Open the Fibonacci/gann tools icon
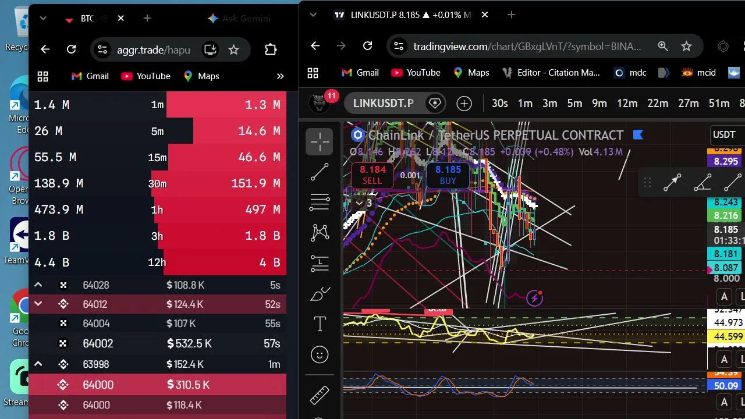745x419 pixels. click(320, 202)
